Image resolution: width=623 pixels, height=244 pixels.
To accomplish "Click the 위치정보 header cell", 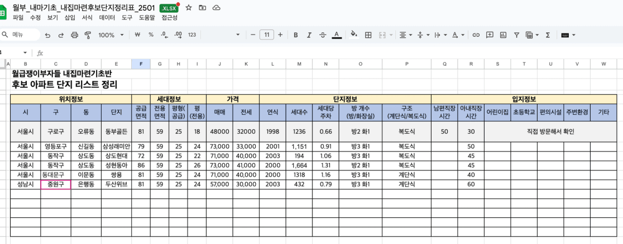I will [71, 99].
